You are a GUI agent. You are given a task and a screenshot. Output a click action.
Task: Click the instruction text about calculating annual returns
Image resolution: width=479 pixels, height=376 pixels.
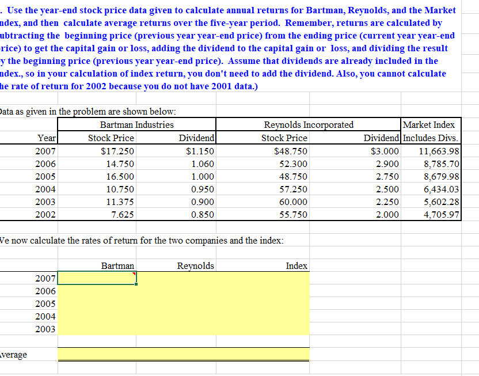[x=230, y=46]
